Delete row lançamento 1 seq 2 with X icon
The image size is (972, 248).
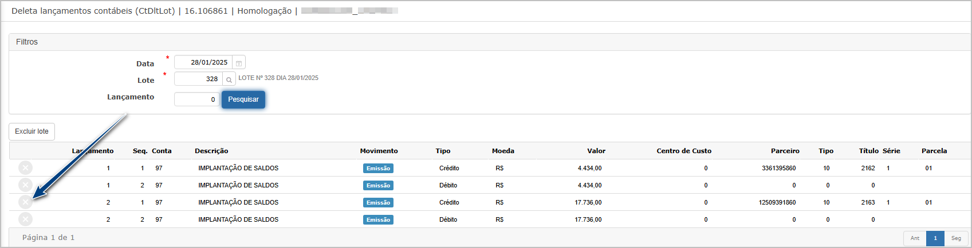25,185
